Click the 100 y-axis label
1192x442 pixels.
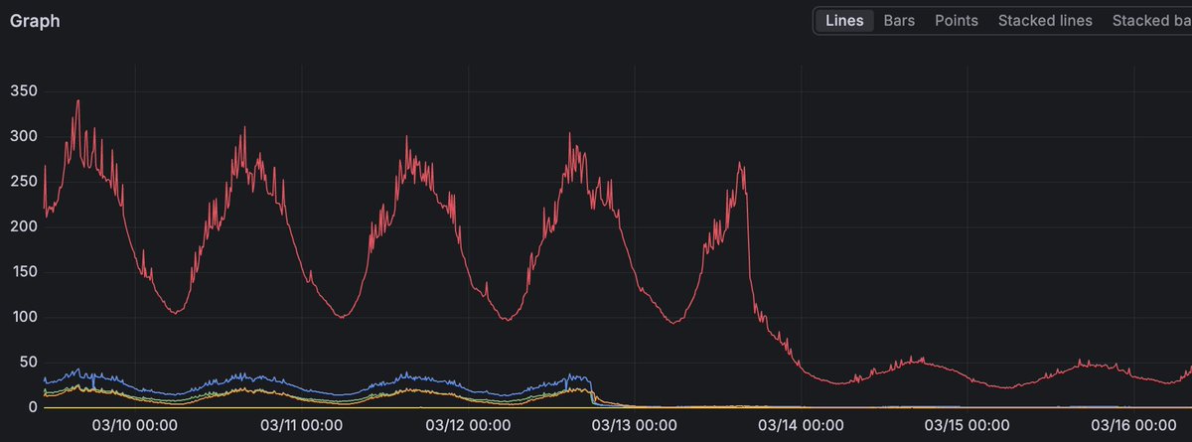(23, 317)
